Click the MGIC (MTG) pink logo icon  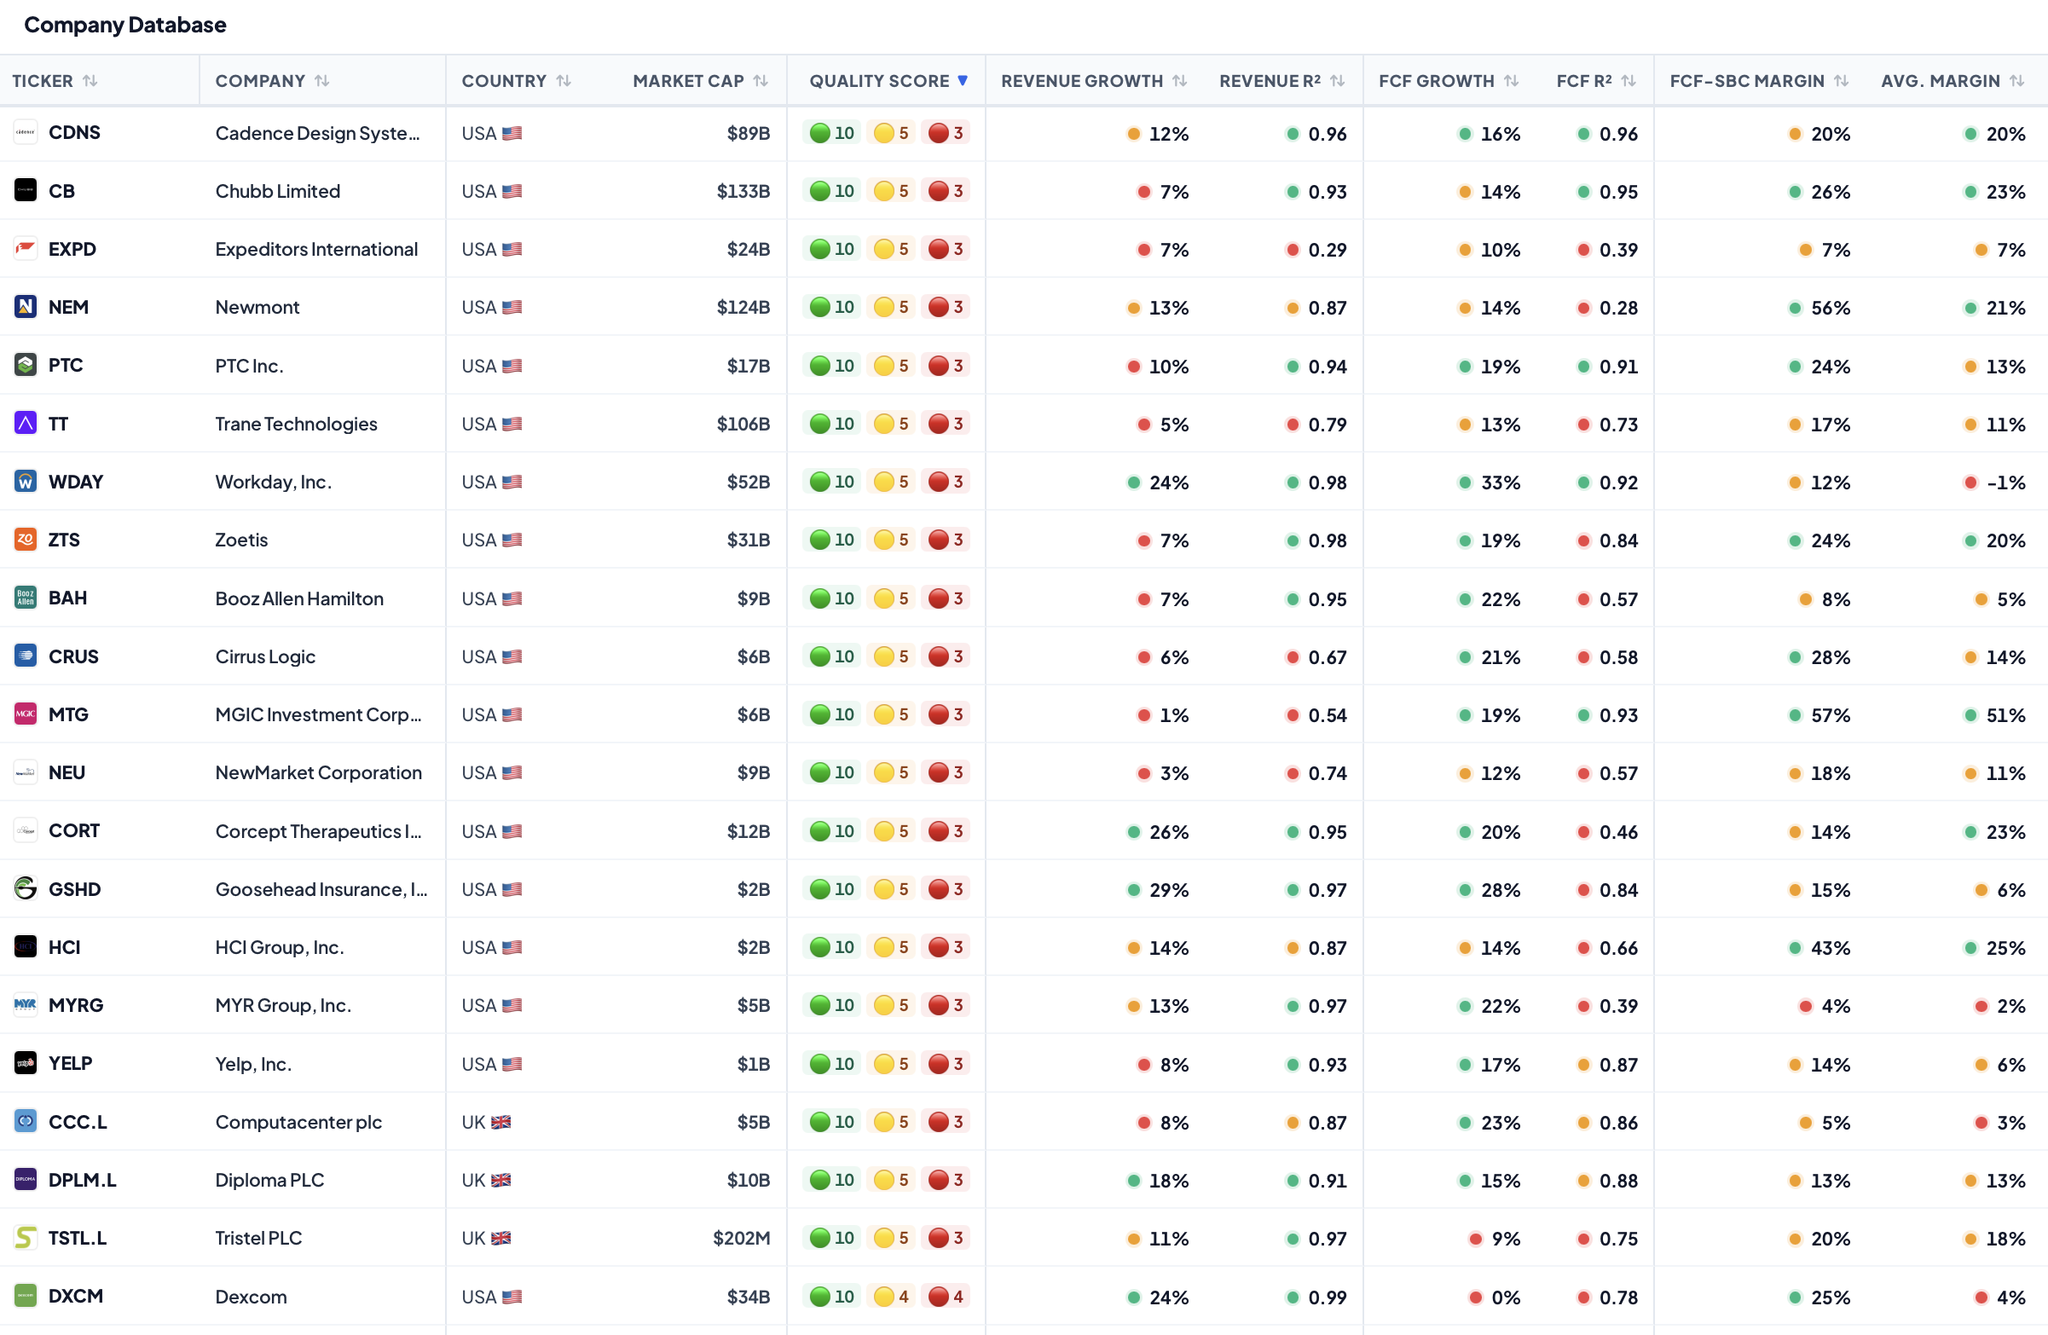tap(26, 714)
